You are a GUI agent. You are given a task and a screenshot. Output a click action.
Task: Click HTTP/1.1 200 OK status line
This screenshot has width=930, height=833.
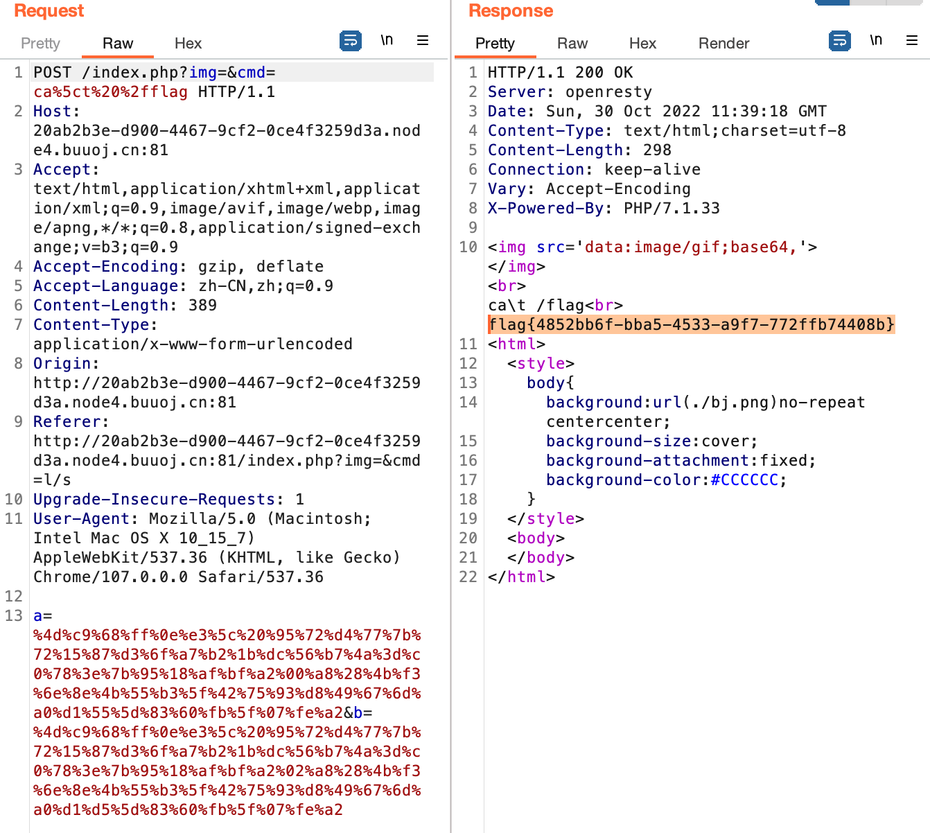[x=560, y=72]
